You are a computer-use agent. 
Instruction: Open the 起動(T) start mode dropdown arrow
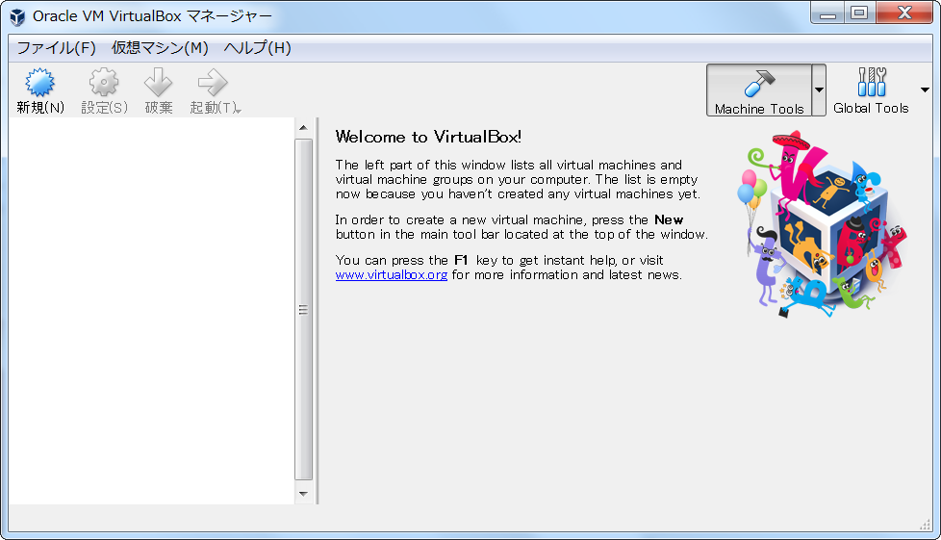click(239, 110)
